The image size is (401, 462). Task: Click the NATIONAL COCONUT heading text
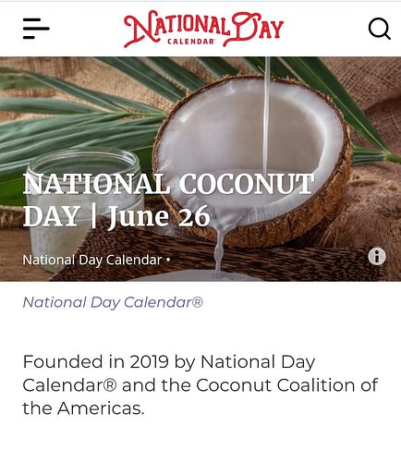[168, 184]
